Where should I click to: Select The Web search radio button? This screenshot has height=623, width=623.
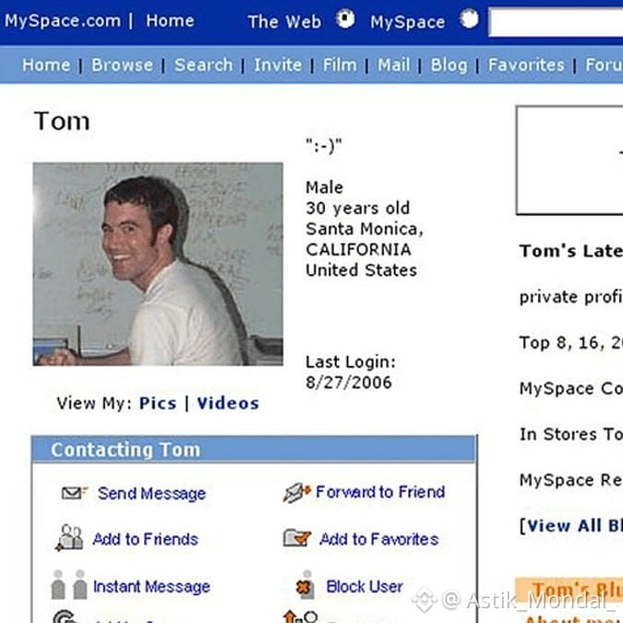click(344, 18)
